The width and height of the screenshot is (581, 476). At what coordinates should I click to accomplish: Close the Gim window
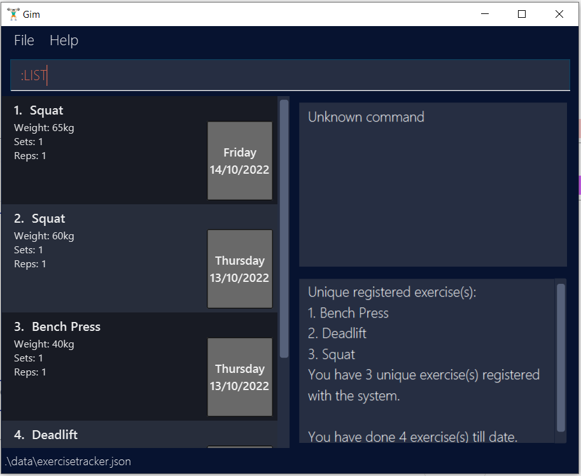[559, 14]
